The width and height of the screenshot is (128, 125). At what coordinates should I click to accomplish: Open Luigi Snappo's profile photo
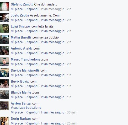click(4, 29)
